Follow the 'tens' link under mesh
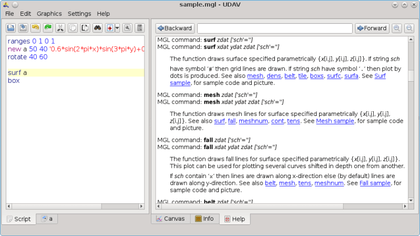Viewport: 420px width, 236px height. coord(293,121)
